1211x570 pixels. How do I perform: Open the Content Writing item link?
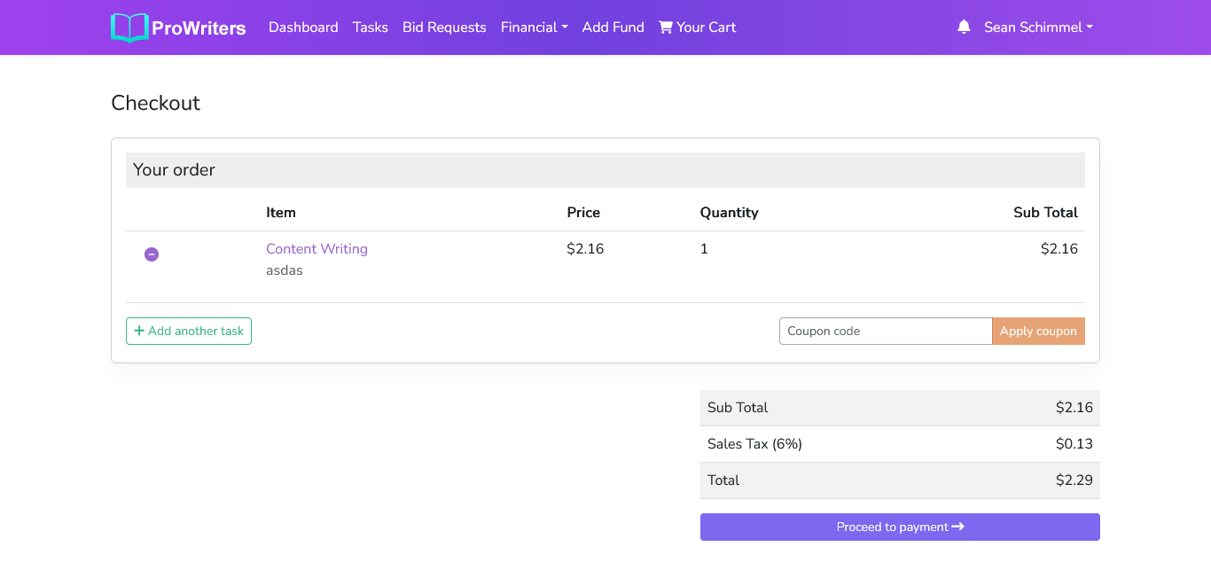[316, 249]
